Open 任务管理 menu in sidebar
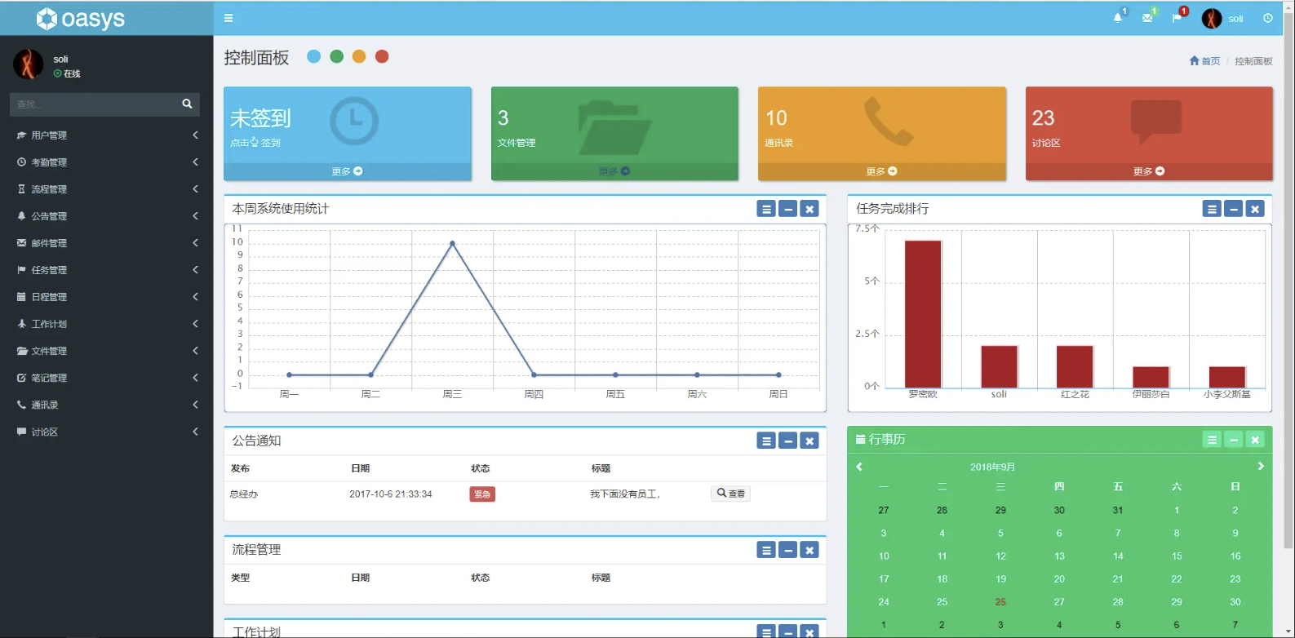 pyautogui.click(x=106, y=270)
